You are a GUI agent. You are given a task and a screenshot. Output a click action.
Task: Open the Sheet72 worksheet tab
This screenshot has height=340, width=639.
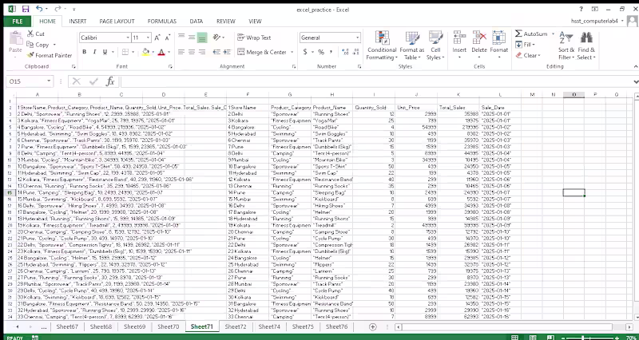(x=235, y=326)
